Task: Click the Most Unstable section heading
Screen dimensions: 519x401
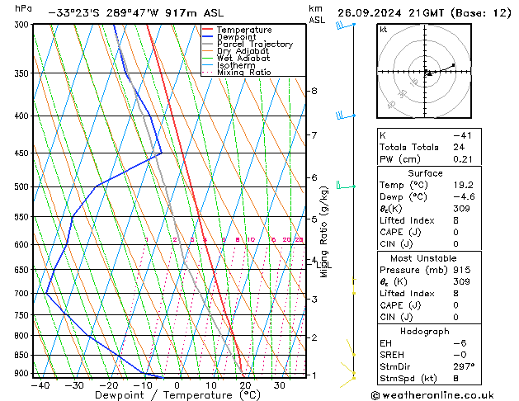Action: [423, 258]
